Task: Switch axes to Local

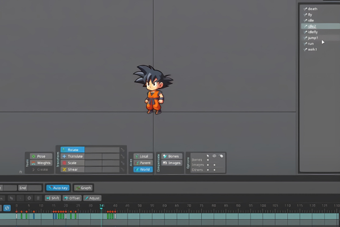Action: (x=143, y=156)
